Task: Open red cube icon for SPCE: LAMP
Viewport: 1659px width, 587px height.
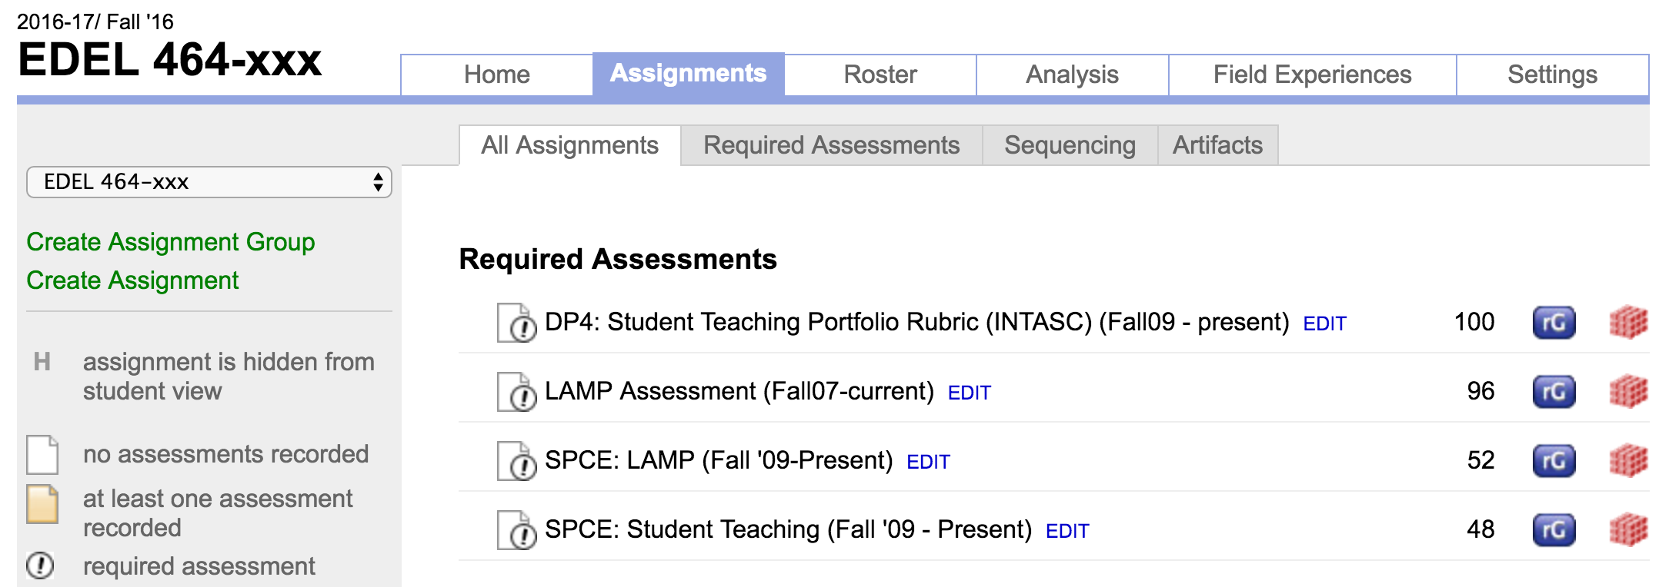Action: coord(1628,461)
